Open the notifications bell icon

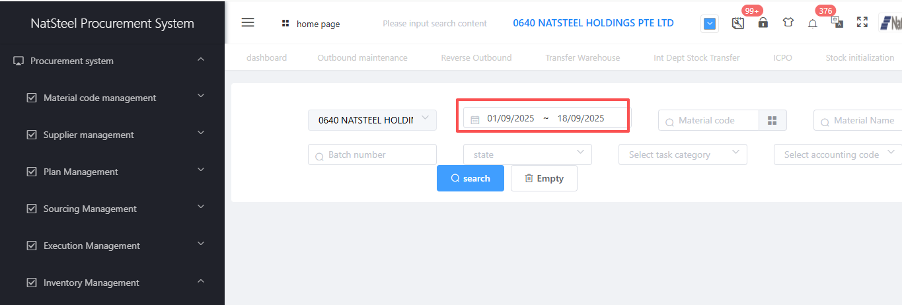(x=813, y=23)
